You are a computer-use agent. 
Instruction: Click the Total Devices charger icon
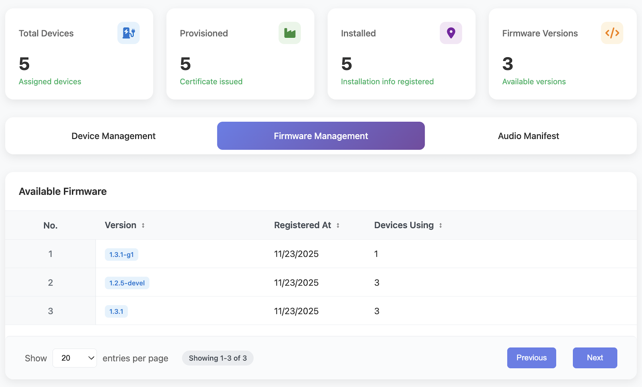click(x=128, y=33)
